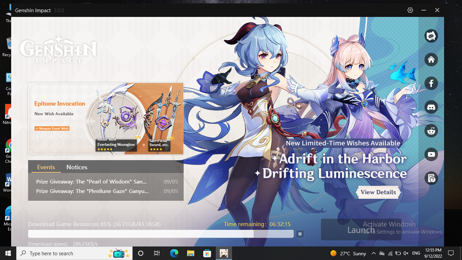Expand hidden system tray icons chevron
462x260 pixels.
coord(373,253)
